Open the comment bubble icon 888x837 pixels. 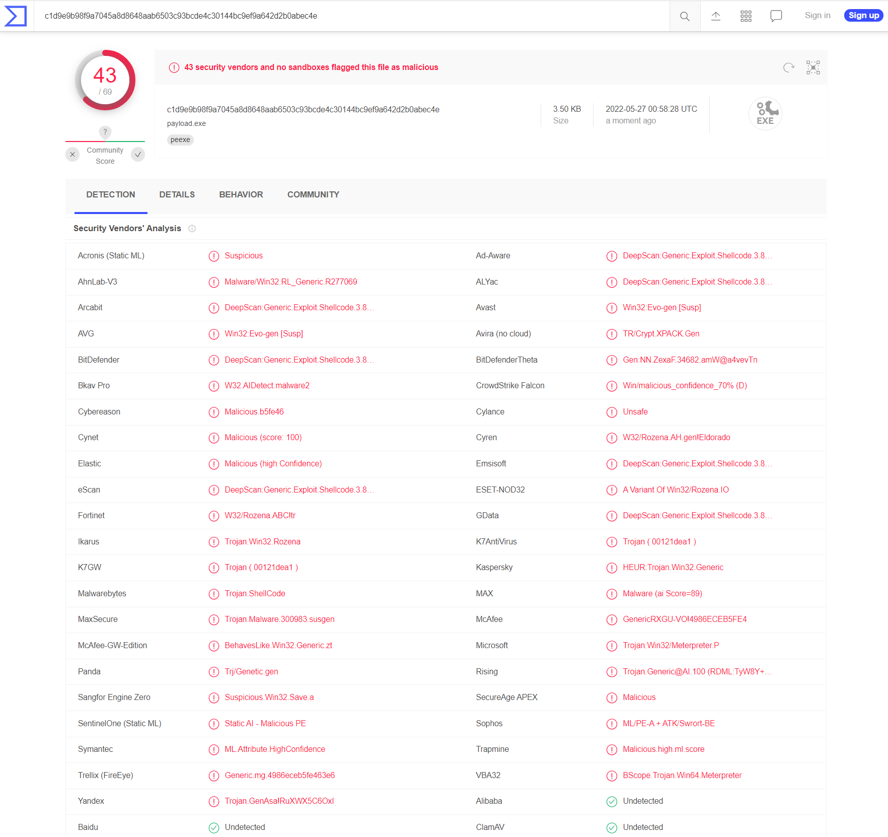pyautogui.click(x=776, y=16)
